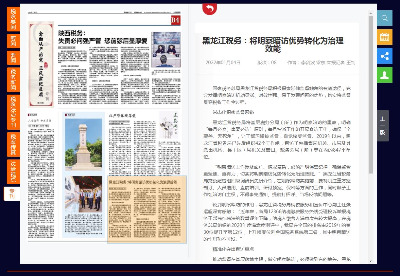
Task: Click the article vertical scrollbar thumb
Action: coord(371,94)
